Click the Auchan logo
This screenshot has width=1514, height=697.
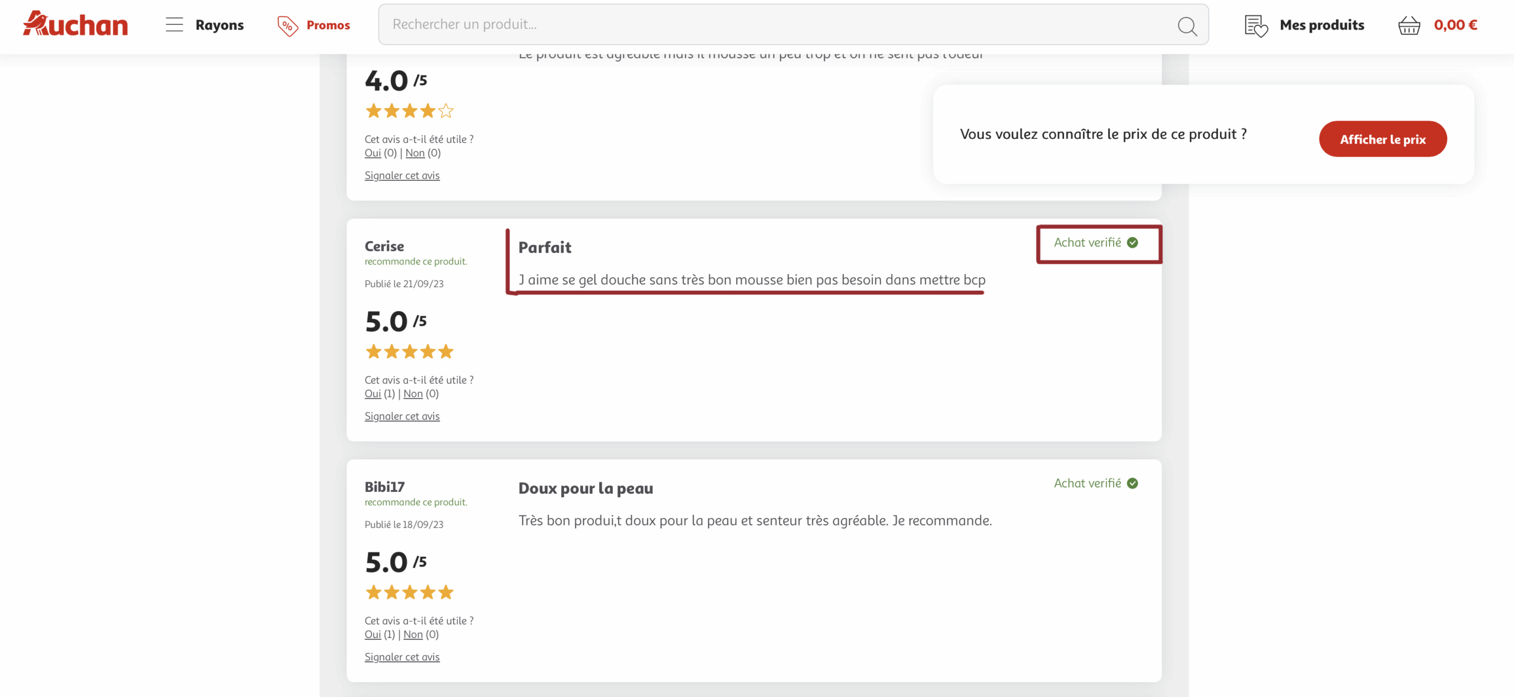[75, 24]
